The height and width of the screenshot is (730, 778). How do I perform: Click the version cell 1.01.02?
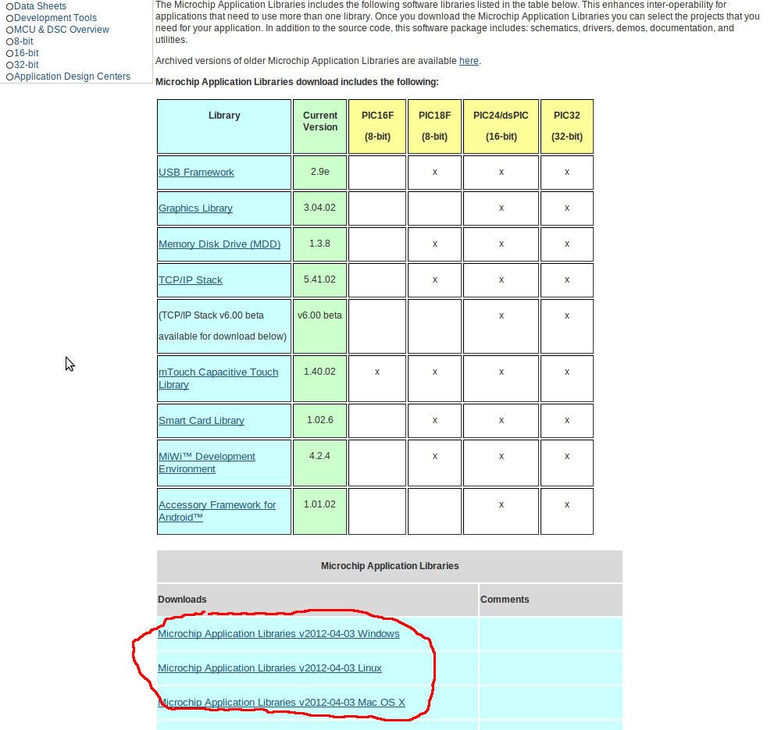click(320, 511)
